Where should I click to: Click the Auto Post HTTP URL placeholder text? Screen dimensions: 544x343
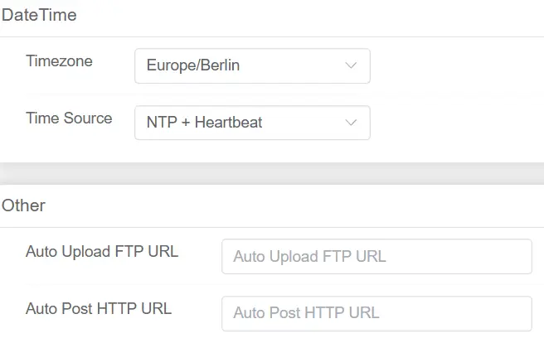pos(306,313)
